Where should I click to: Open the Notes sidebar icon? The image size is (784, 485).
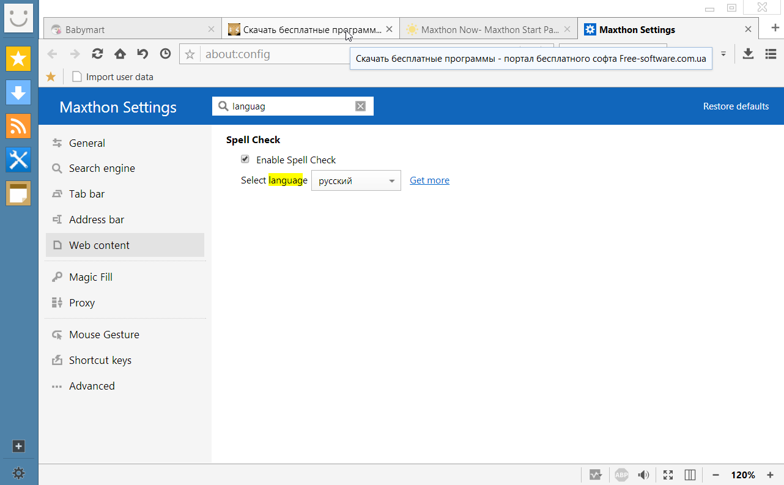pyautogui.click(x=19, y=193)
